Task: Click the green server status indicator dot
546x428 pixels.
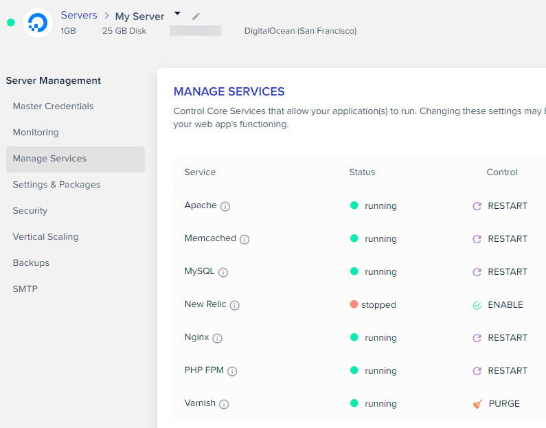Action: click(10, 23)
